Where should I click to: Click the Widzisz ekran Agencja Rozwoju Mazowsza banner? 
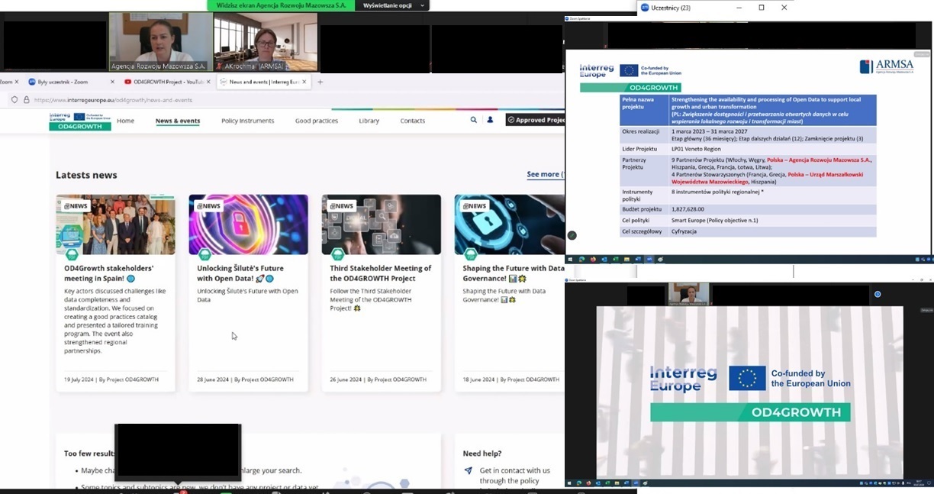281,5
